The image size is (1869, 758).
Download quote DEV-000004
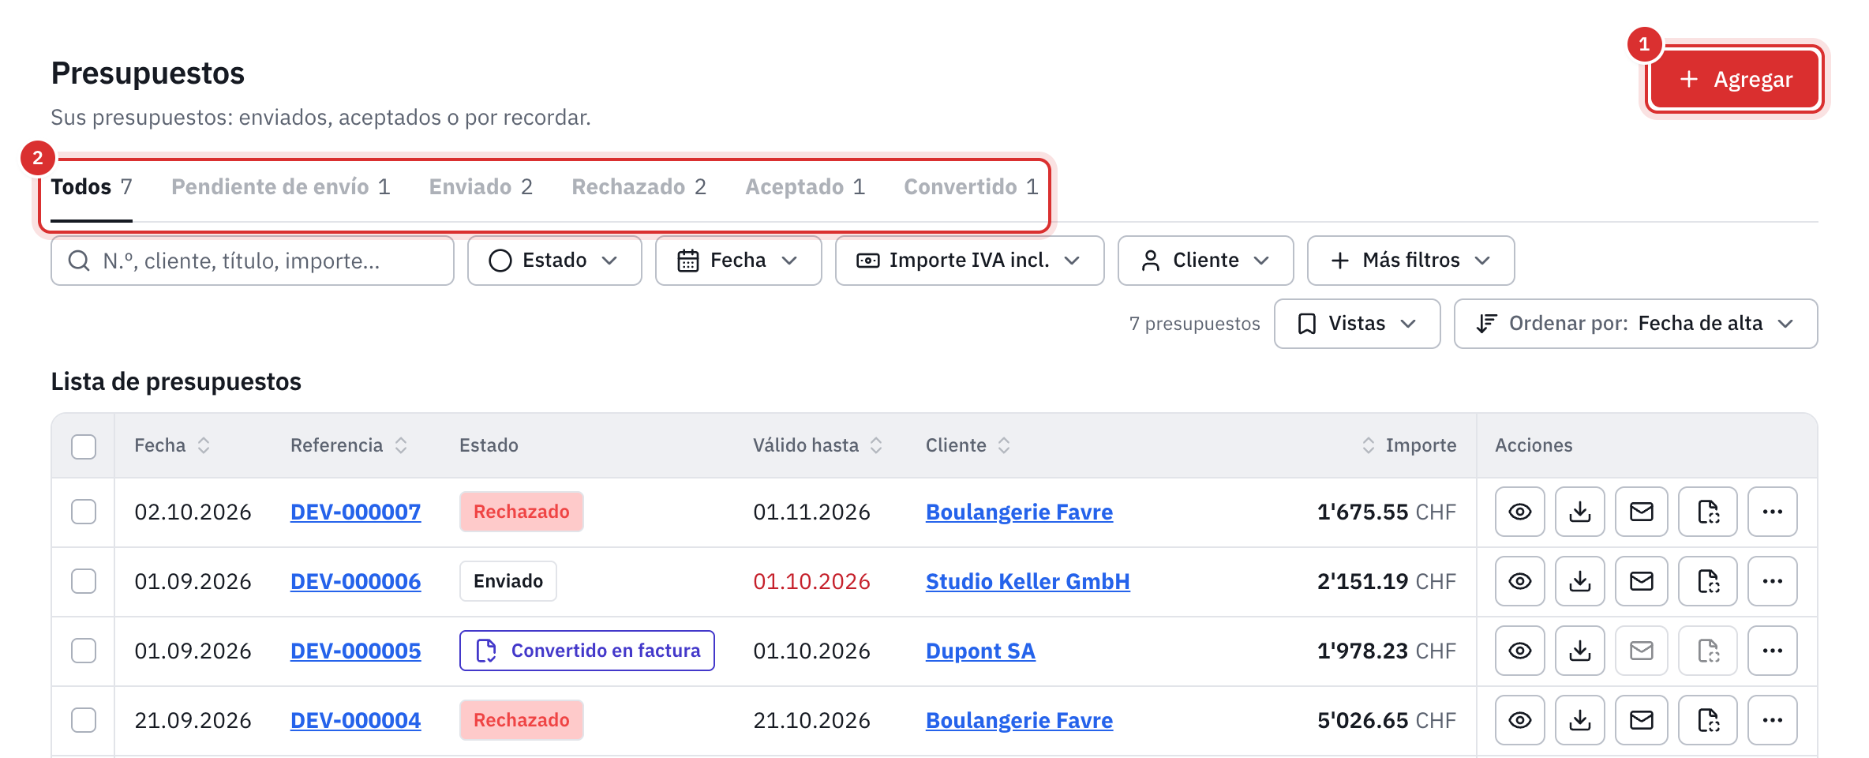(1579, 720)
